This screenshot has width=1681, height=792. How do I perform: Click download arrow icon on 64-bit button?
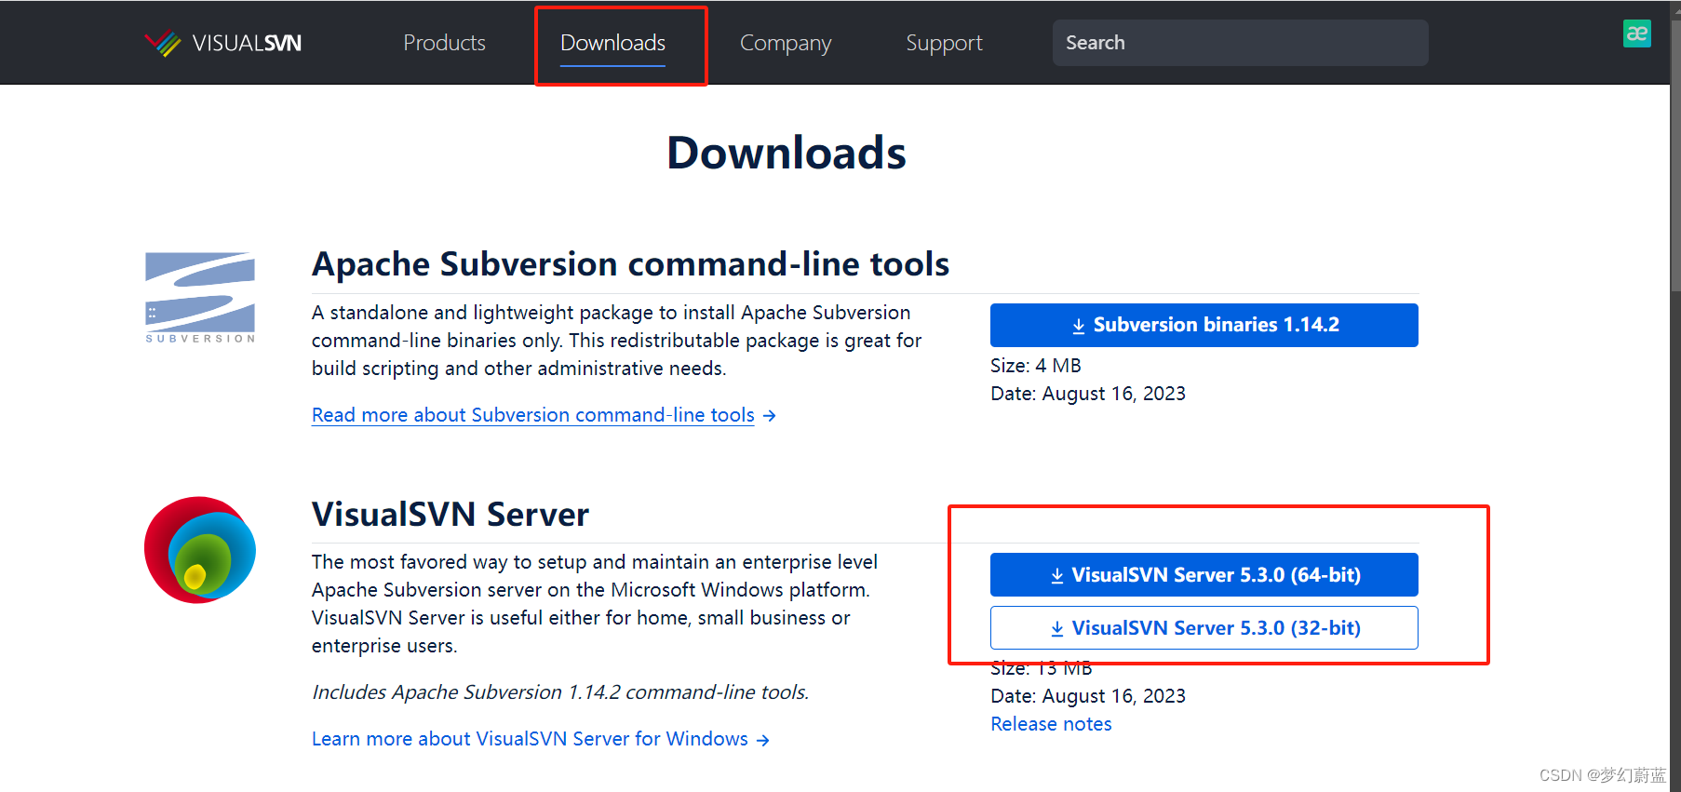click(x=1057, y=576)
